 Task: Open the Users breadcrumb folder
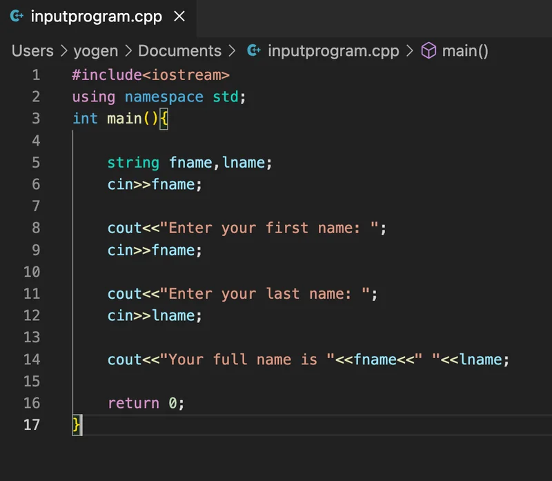coord(32,50)
